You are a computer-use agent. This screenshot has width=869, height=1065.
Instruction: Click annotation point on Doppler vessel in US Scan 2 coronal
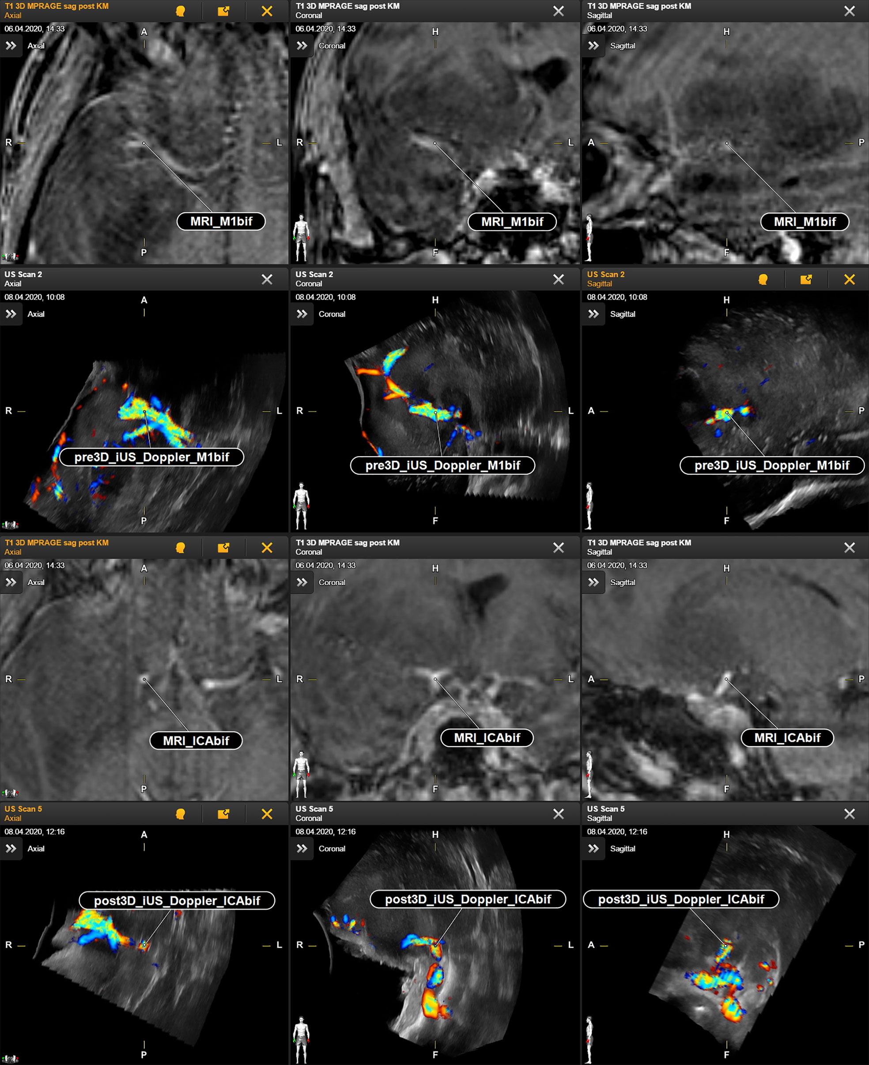(435, 412)
